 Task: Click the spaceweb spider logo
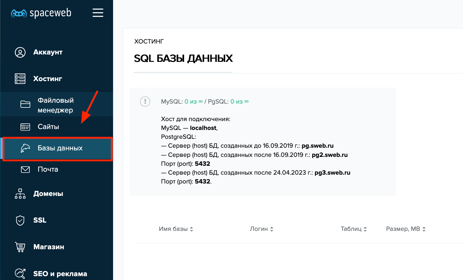point(19,14)
